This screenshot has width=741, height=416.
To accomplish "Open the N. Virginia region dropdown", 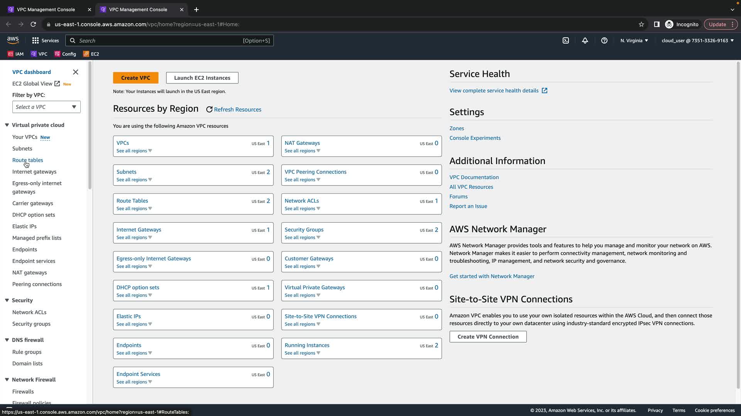I will (634, 40).
